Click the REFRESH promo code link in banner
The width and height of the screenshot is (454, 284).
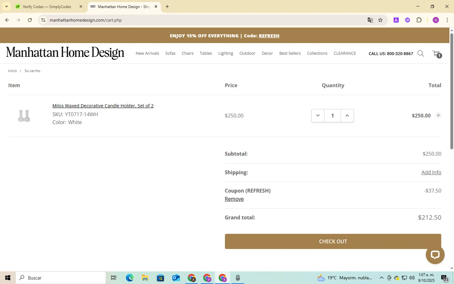pos(269,36)
